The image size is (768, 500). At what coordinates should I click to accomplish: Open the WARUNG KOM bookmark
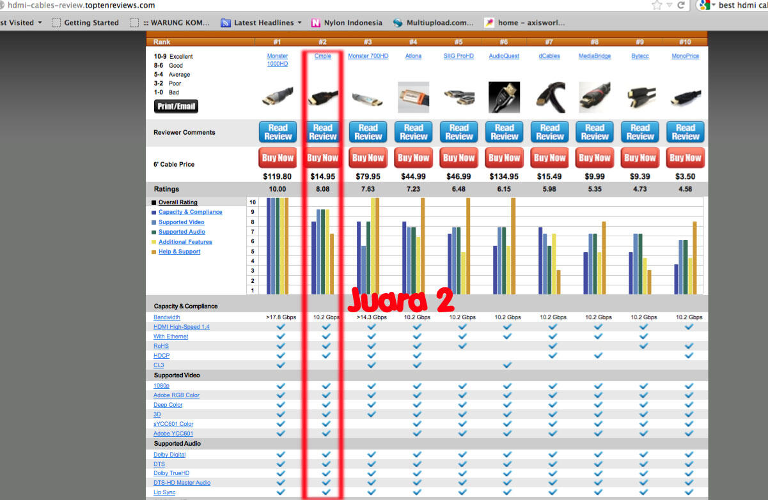(x=170, y=22)
